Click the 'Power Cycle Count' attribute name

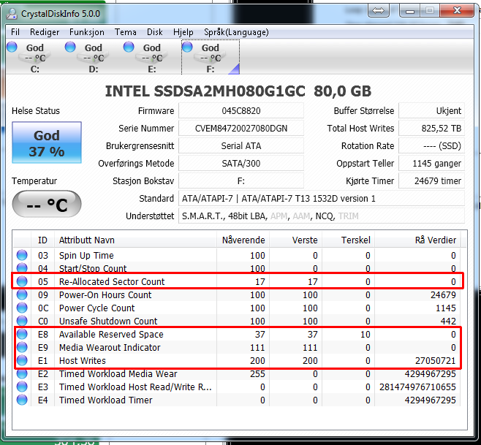point(96,308)
